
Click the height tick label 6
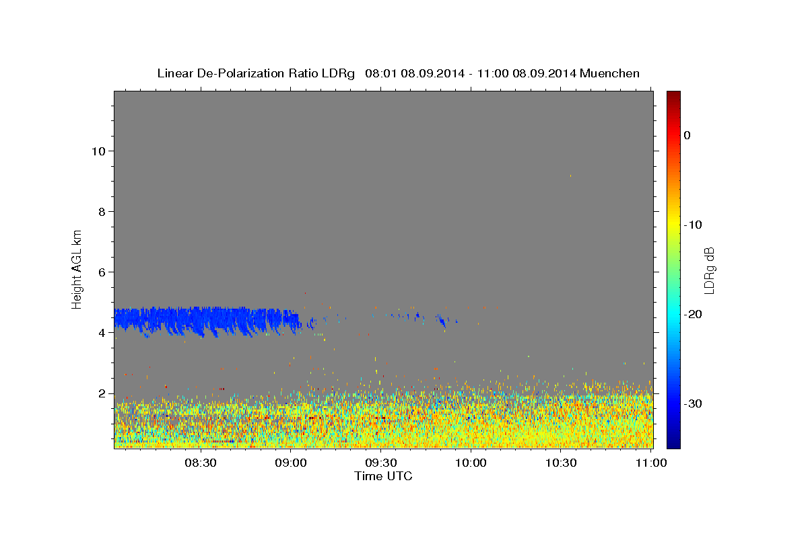(x=102, y=272)
